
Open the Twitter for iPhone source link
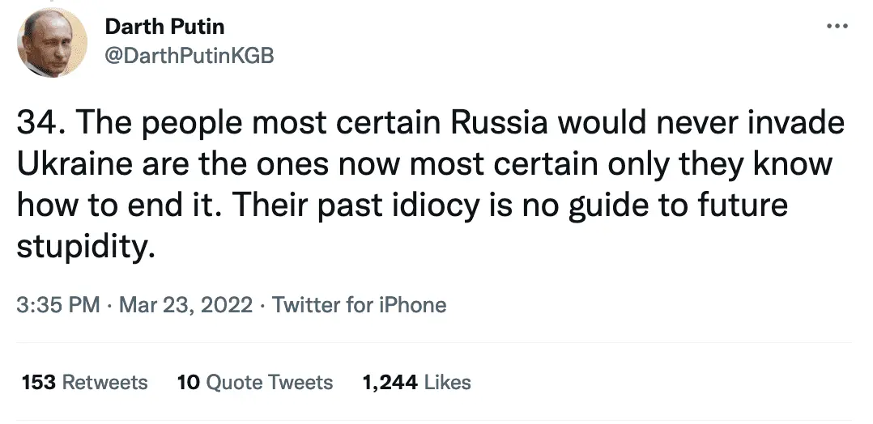pos(359,305)
